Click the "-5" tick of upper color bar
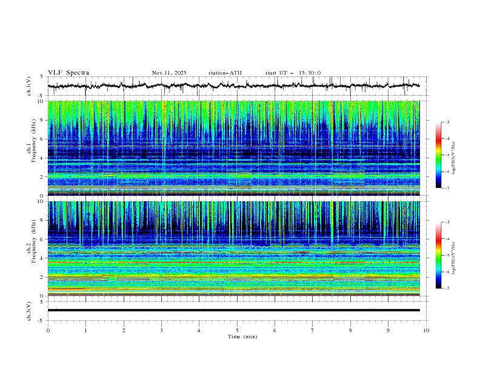The image size is (480, 371). click(x=447, y=155)
